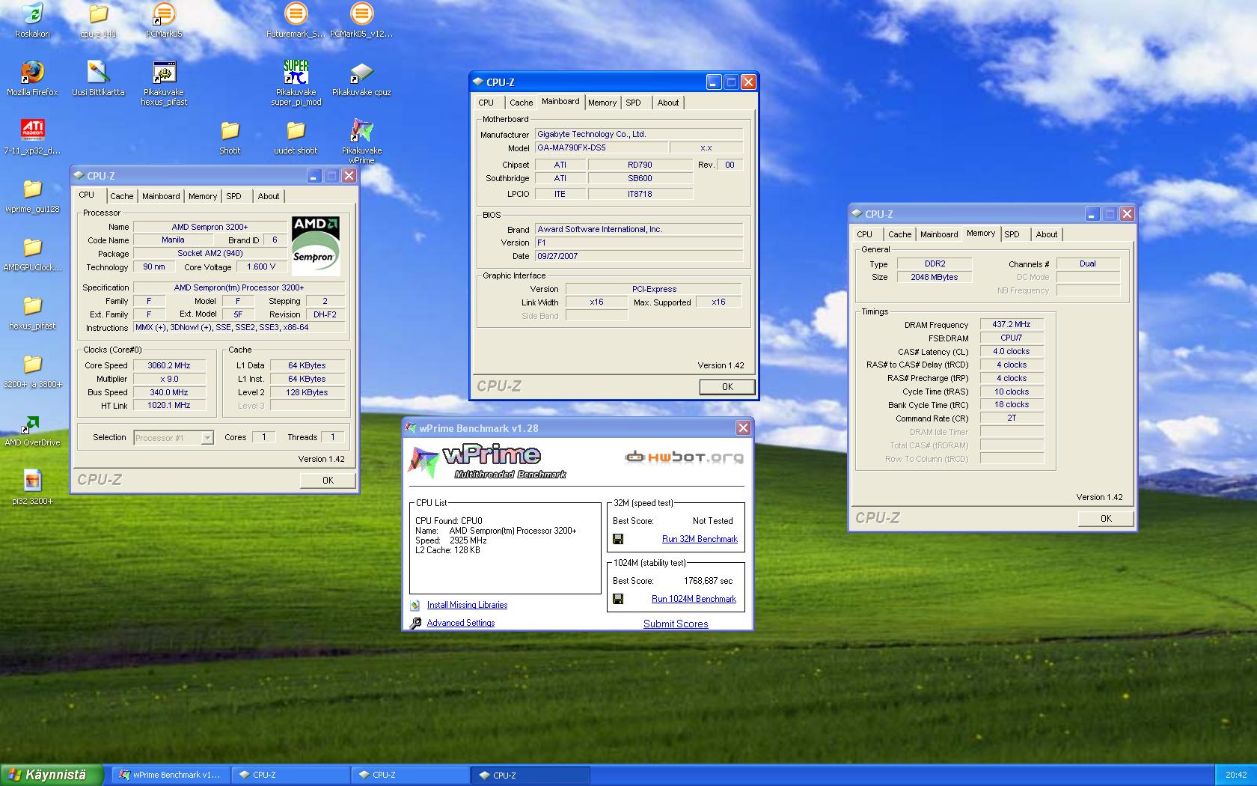The image size is (1257, 786).
Task: Close the wPrime Benchmark window
Action: click(x=743, y=428)
